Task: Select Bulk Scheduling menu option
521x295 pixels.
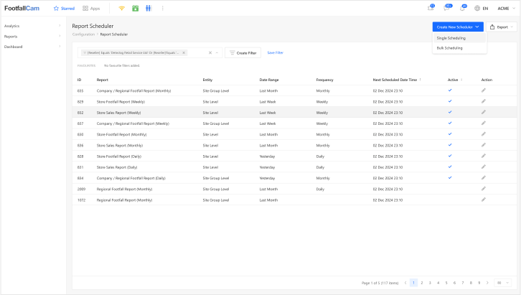Action: [x=459, y=48]
